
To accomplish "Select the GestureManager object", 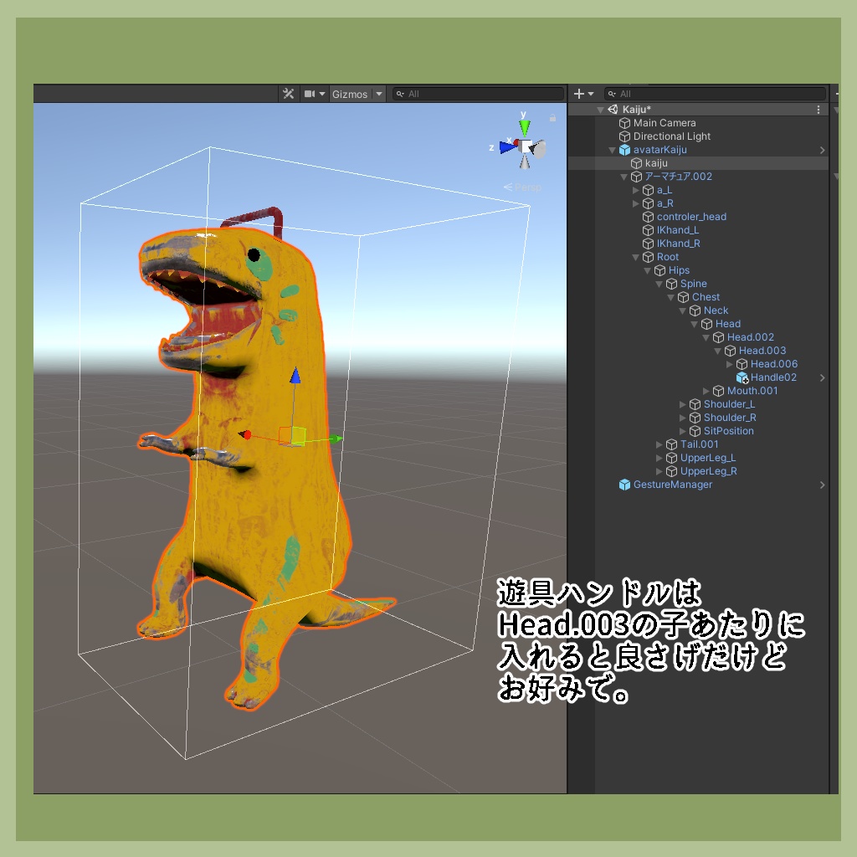I will [x=672, y=485].
